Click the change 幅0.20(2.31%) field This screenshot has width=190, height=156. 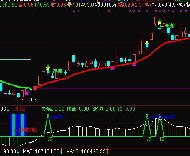(x=134, y=5)
